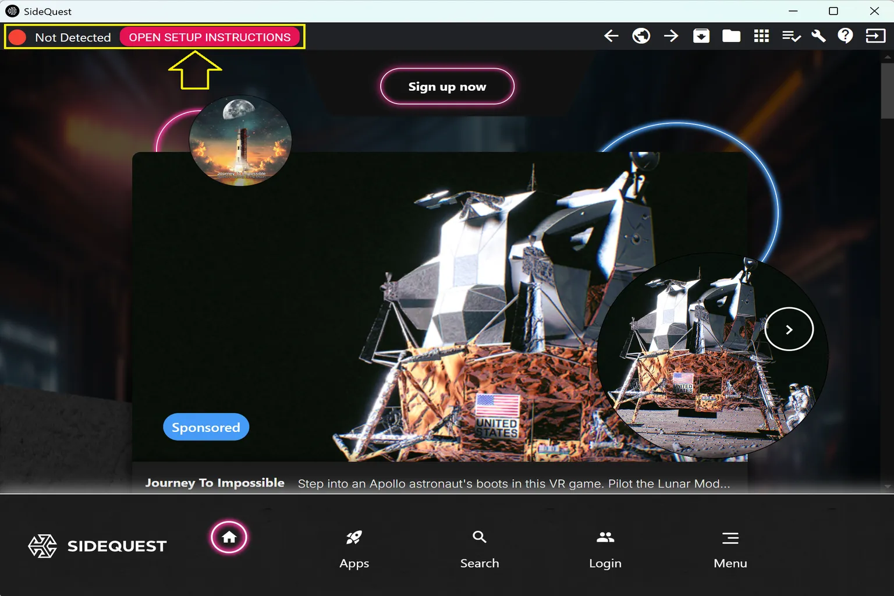Show installed apps grid icon
Viewport: 894px width, 596px height.
[761, 36]
